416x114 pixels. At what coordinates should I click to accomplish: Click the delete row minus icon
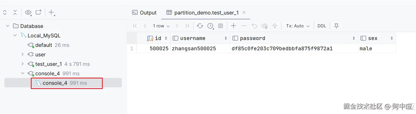point(244,26)
